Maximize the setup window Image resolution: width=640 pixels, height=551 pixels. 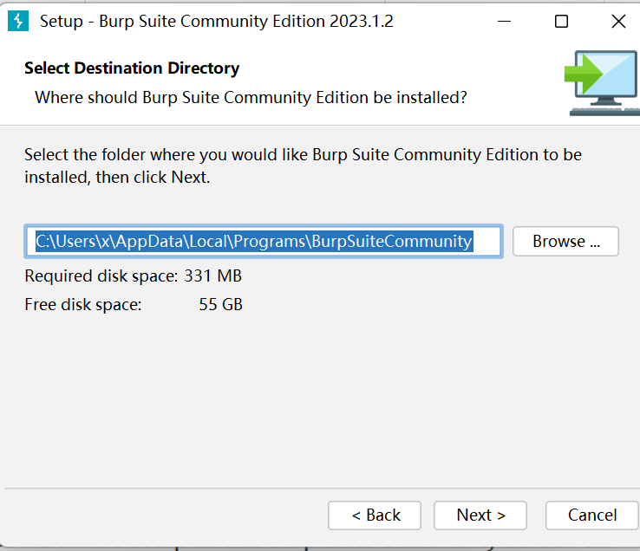[561, 21]
